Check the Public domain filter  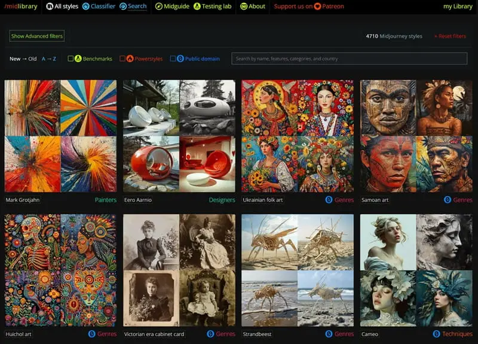[173, 59]
